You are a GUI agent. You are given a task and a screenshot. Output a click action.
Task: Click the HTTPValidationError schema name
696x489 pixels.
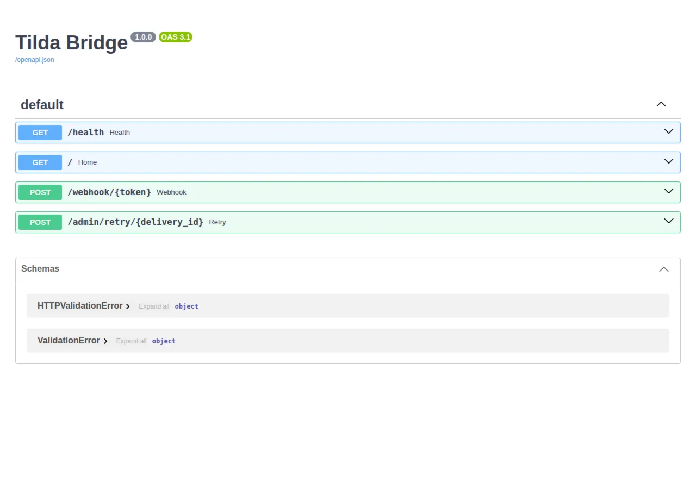[80, 306]
